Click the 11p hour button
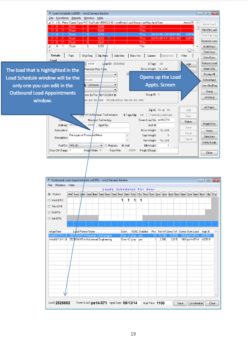 click(x=214, y=194)
